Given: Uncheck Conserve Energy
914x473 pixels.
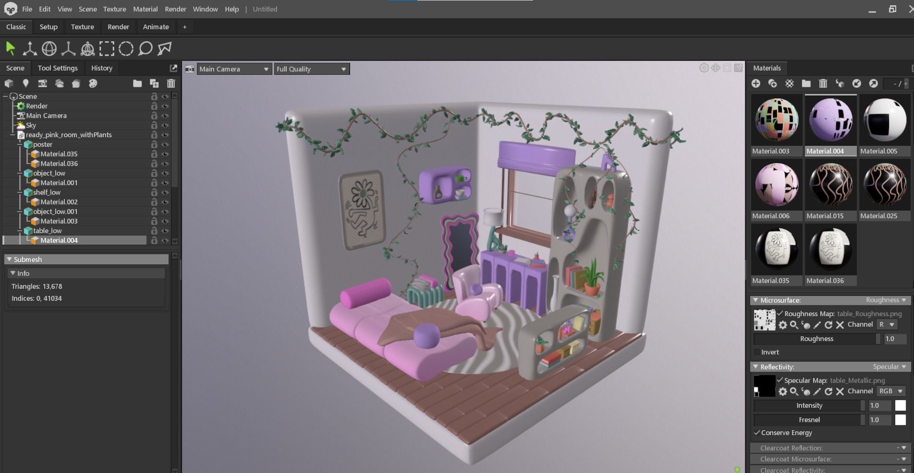Looking at the screenshot, I should [757, 433].
